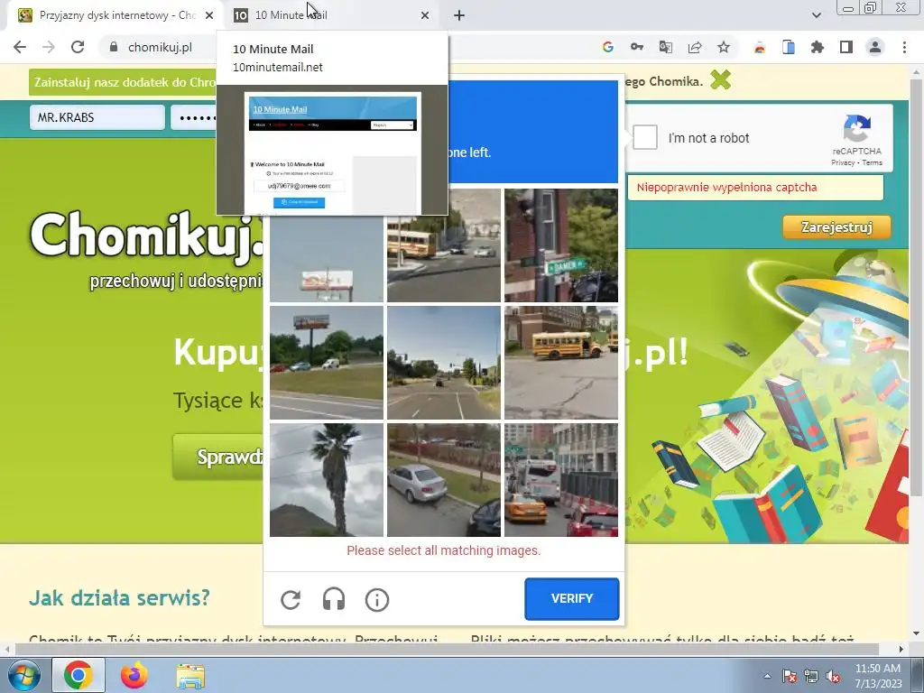Open Windows Explorer from taskbar
The image size is (924, 693).
190,675
